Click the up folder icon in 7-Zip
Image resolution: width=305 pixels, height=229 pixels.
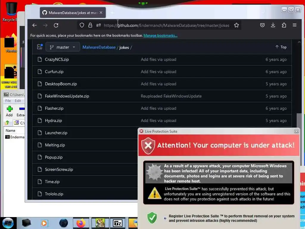pos(7,123)
